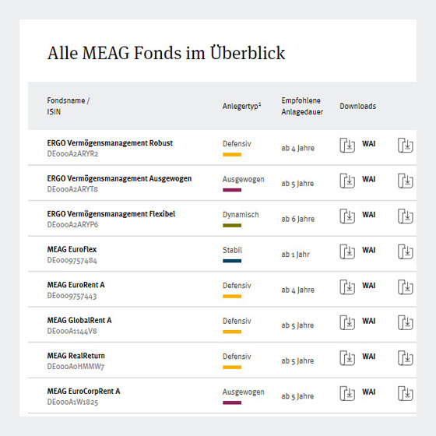Open MEAG EuroRent A fund details
This screenshot has width=436, height=436.
(x=76, y=285)
